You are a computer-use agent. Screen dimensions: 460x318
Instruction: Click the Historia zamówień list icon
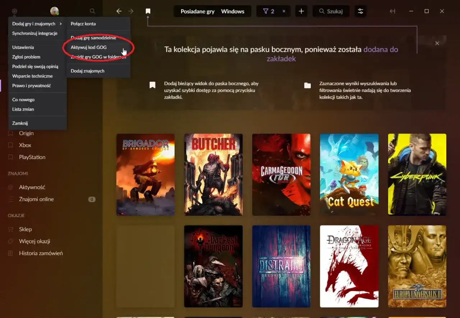(x=11, y=253)
